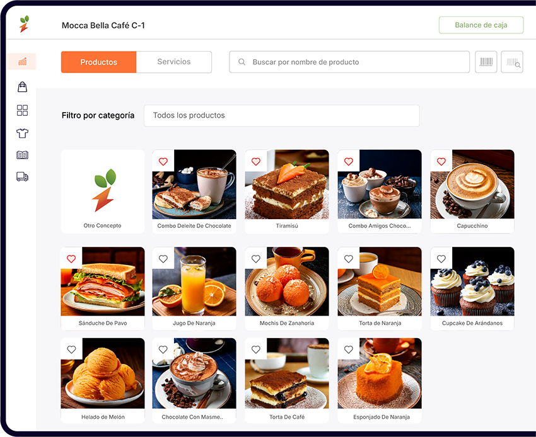This screenshot has width=536, height=437.
Task: Focus the Buscar por nombre de producto field
Action: tap(349, 62)
